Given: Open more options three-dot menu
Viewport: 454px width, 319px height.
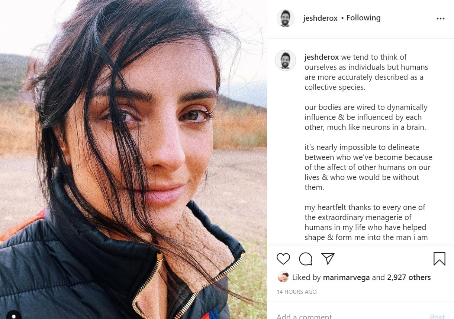Looking at the screenshot, I should (441, 19).
